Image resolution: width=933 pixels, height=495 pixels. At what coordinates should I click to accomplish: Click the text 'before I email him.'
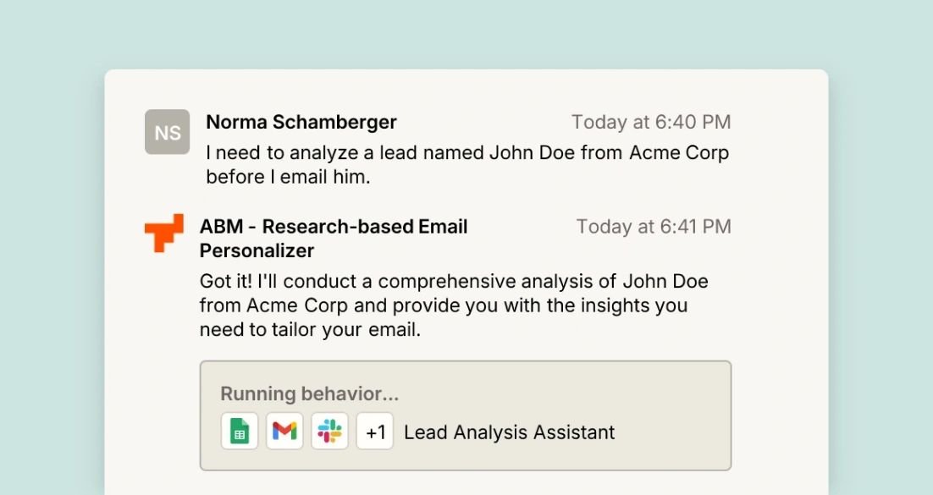click(289, 178)
